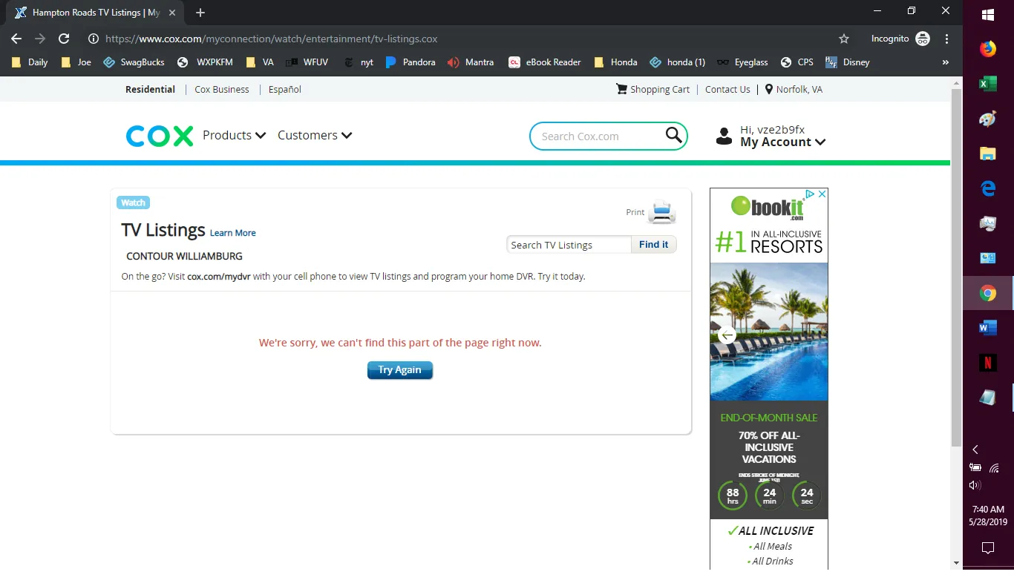Show more bookmarks via overflow chevron
This screenshot has width=1014, height=586.
click(x=945, y=62)
